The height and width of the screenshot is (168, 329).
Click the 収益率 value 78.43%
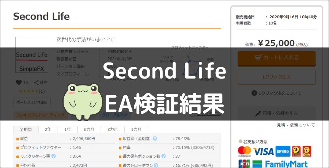(x=182, y=139)
